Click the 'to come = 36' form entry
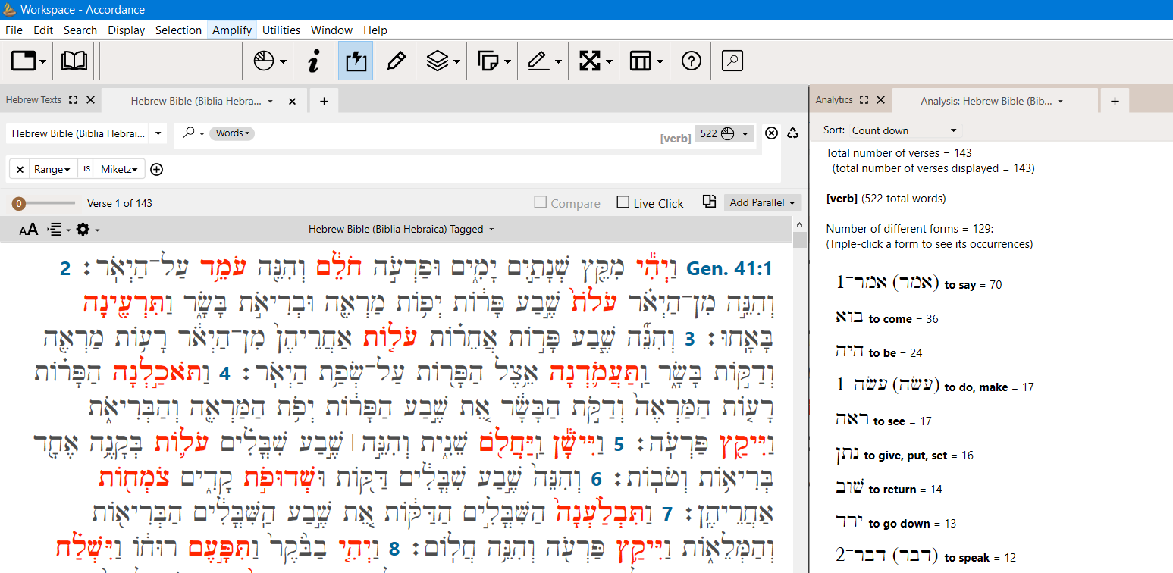 point(886,318)
